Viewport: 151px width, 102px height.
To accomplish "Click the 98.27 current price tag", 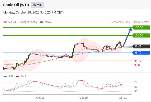I will click(x=141, y=46).
